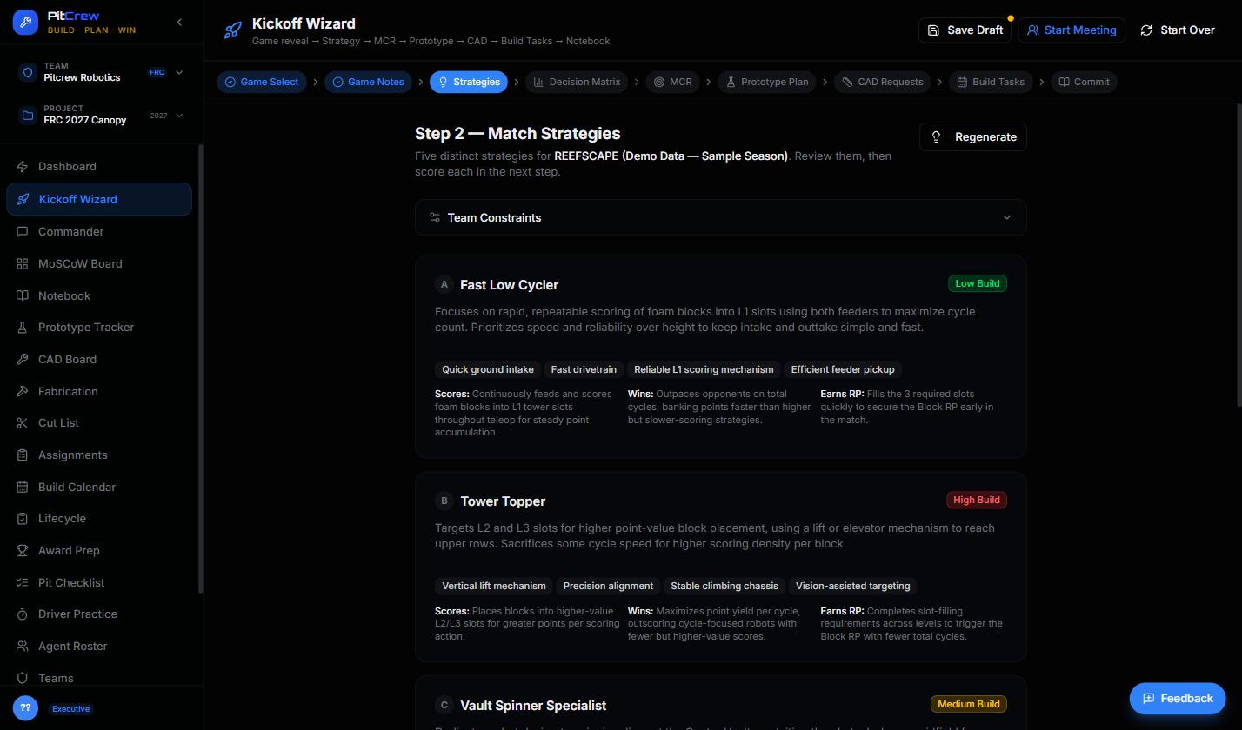Click the Fast Low Cycler strategy title

coord(509,285)
